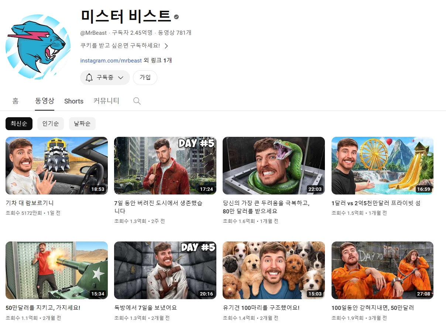Click the 미스터 비스트 channel name heading
Image resolution: width=446 pixels, height=328 pixels.
(126, 17)
